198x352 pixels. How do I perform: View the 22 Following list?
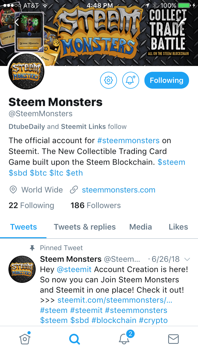[31, 206]
